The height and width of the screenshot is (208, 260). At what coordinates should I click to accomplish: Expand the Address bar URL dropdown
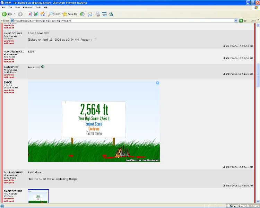tap(236, 20)
